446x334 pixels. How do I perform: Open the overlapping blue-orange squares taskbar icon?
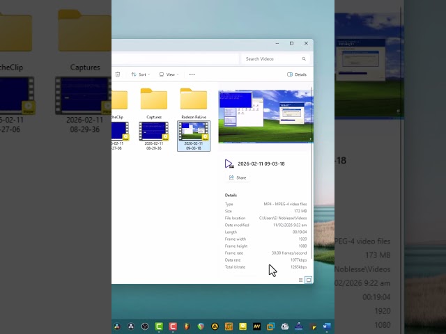[x=270, y=326]
